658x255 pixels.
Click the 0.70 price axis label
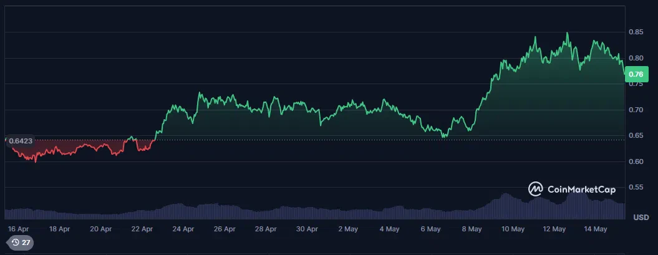point(636,110)
